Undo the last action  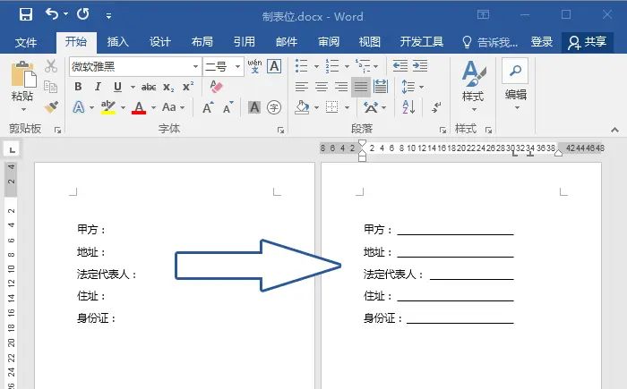pos(52,14)
